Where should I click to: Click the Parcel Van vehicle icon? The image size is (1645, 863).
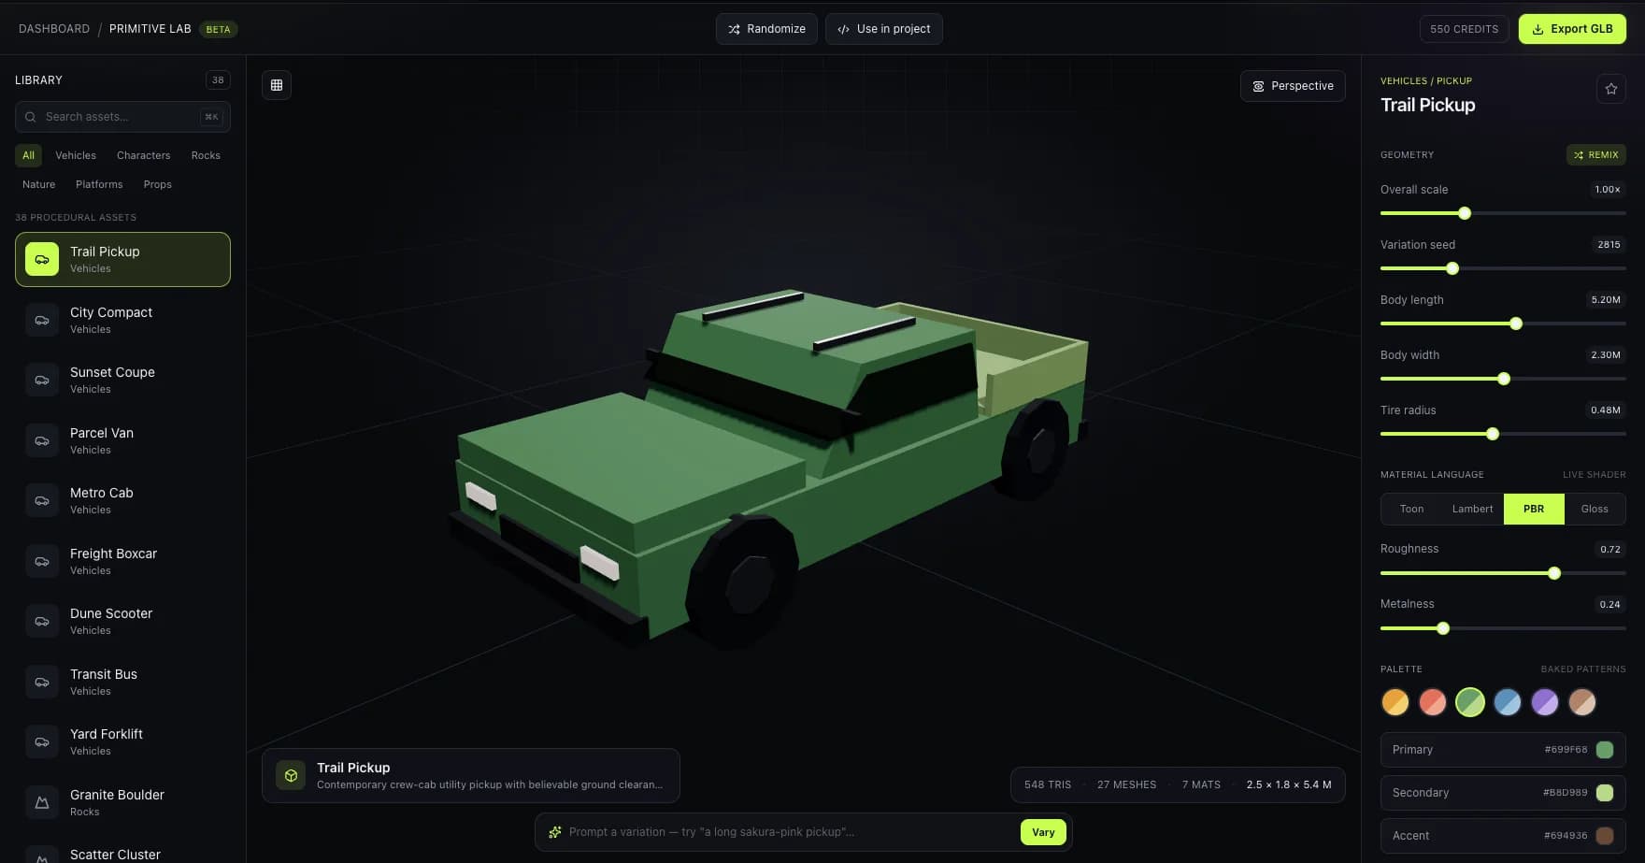(x=42, y=440)
